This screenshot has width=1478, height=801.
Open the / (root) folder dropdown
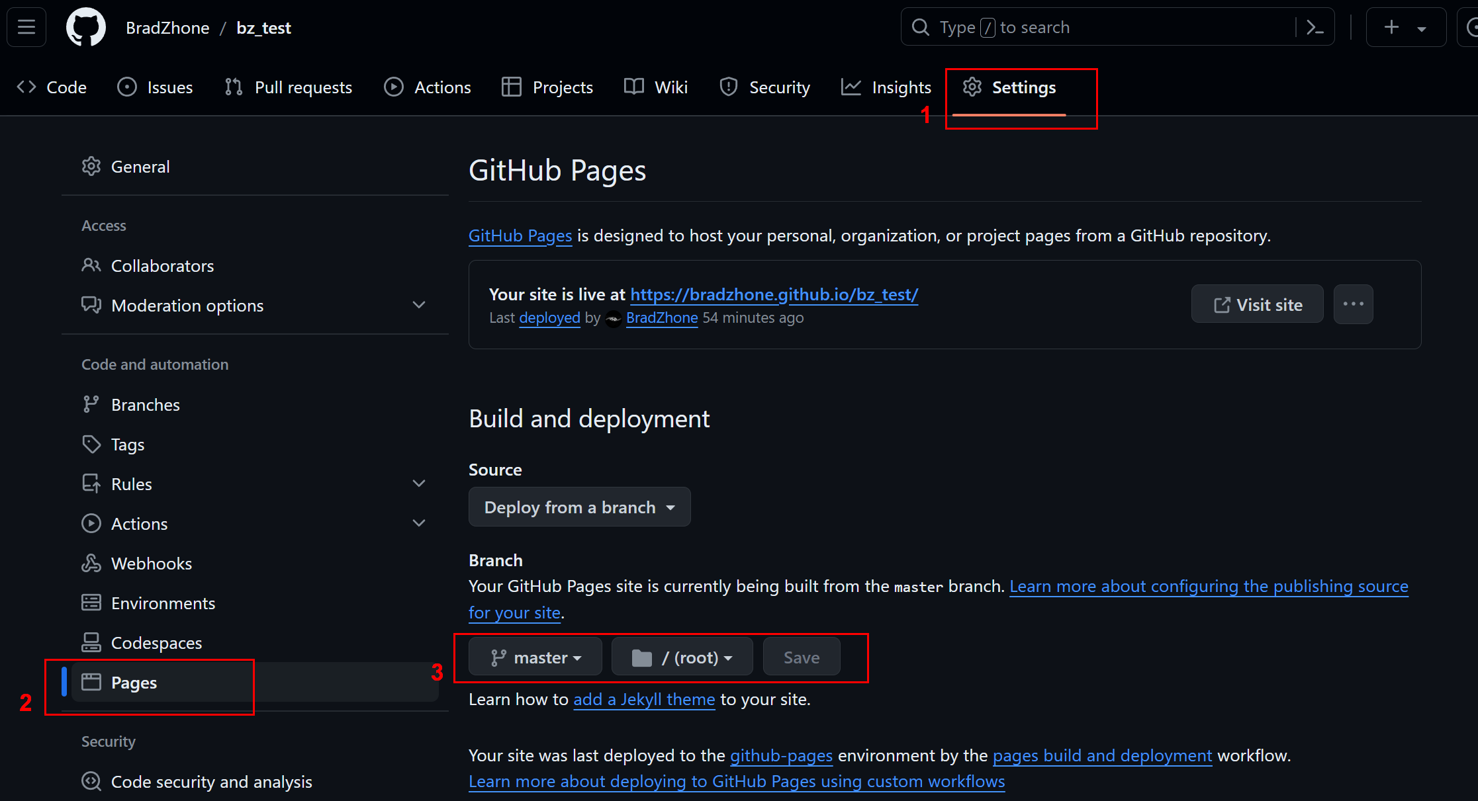[682, 657]
